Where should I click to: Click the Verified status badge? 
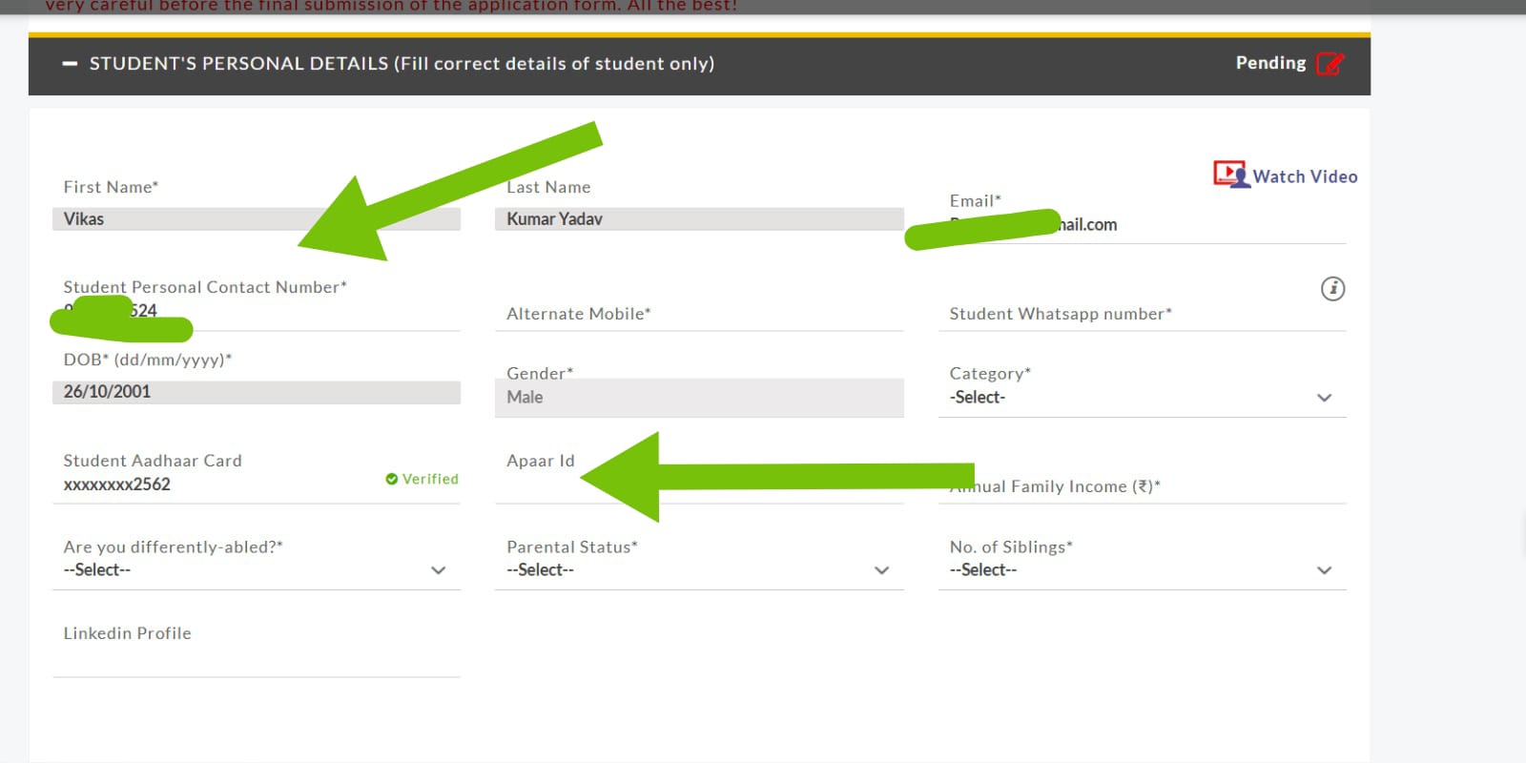click(422, 479)
